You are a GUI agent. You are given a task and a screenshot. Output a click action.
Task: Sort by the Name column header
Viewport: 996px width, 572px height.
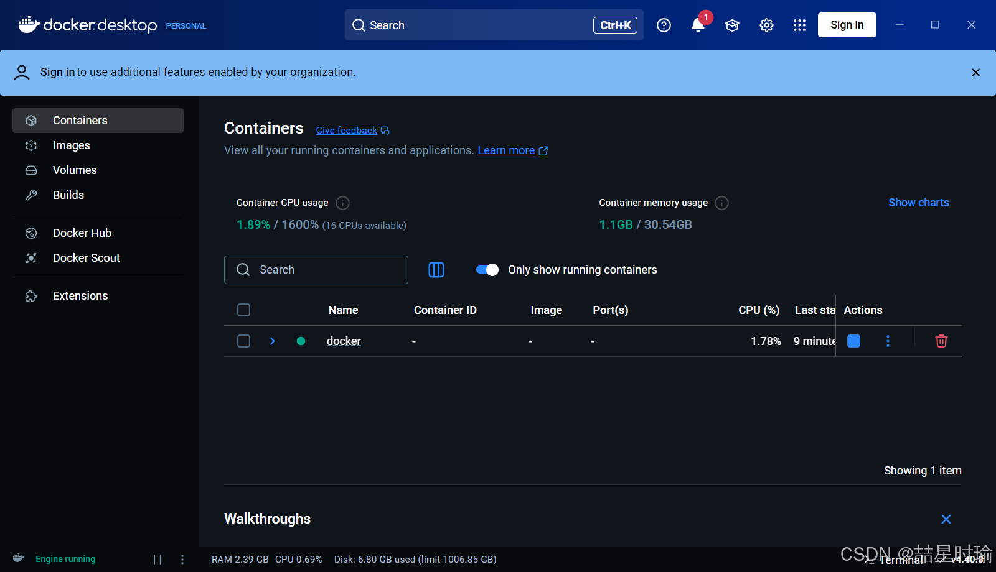click(x=343, y=310)
